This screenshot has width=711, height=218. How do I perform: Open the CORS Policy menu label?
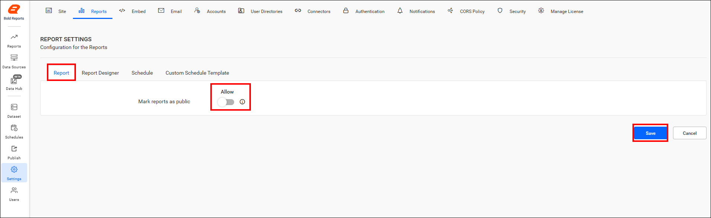click(472, 12)
